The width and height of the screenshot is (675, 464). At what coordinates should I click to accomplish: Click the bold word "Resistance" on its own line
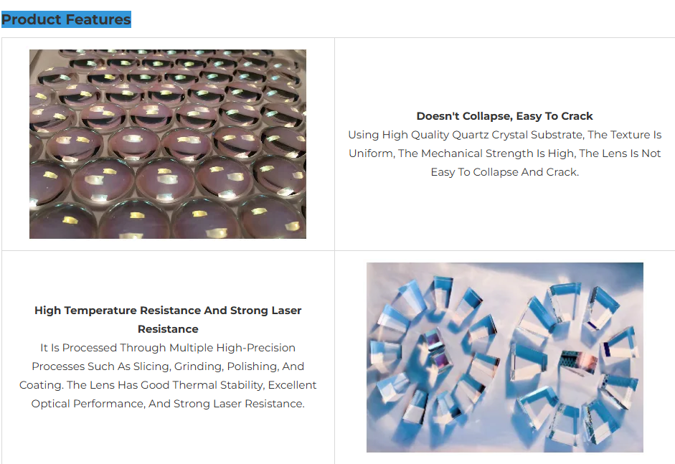[x=168, y=329]
